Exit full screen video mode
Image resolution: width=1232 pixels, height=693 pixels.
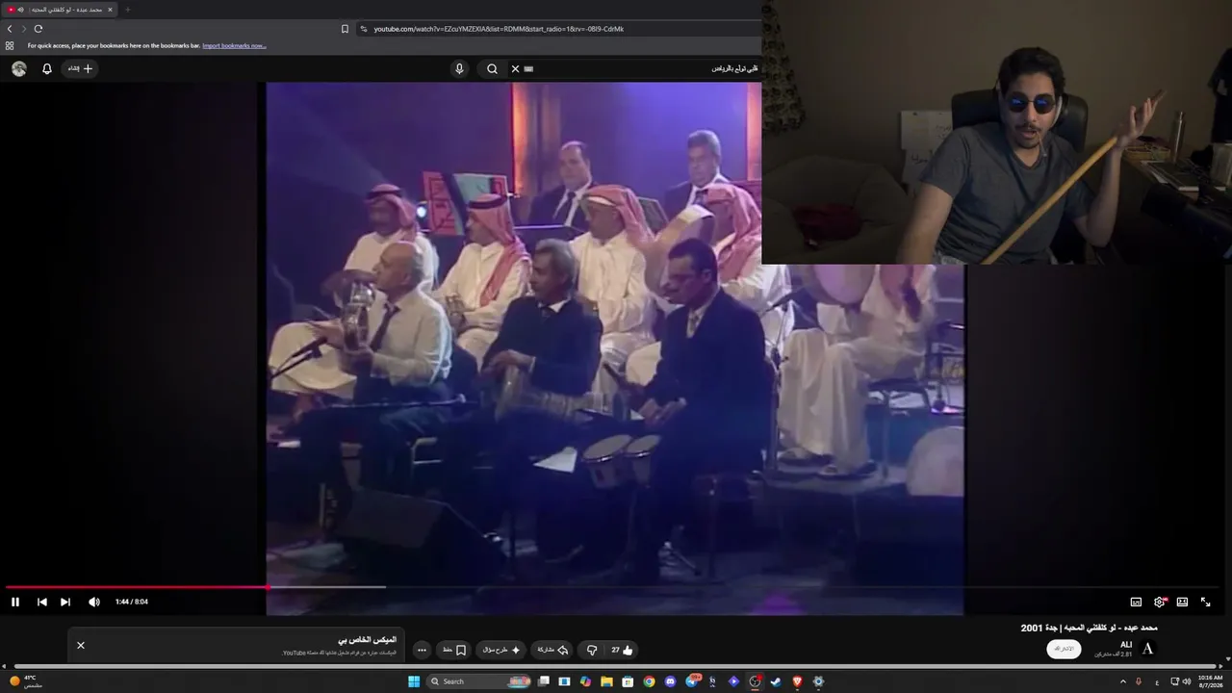(x=1205, y=602)
